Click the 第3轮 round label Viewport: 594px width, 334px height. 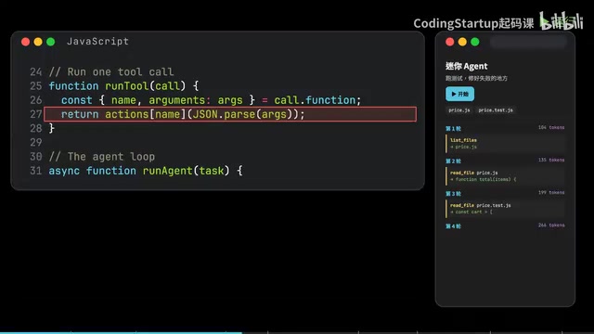coord(453,194)
